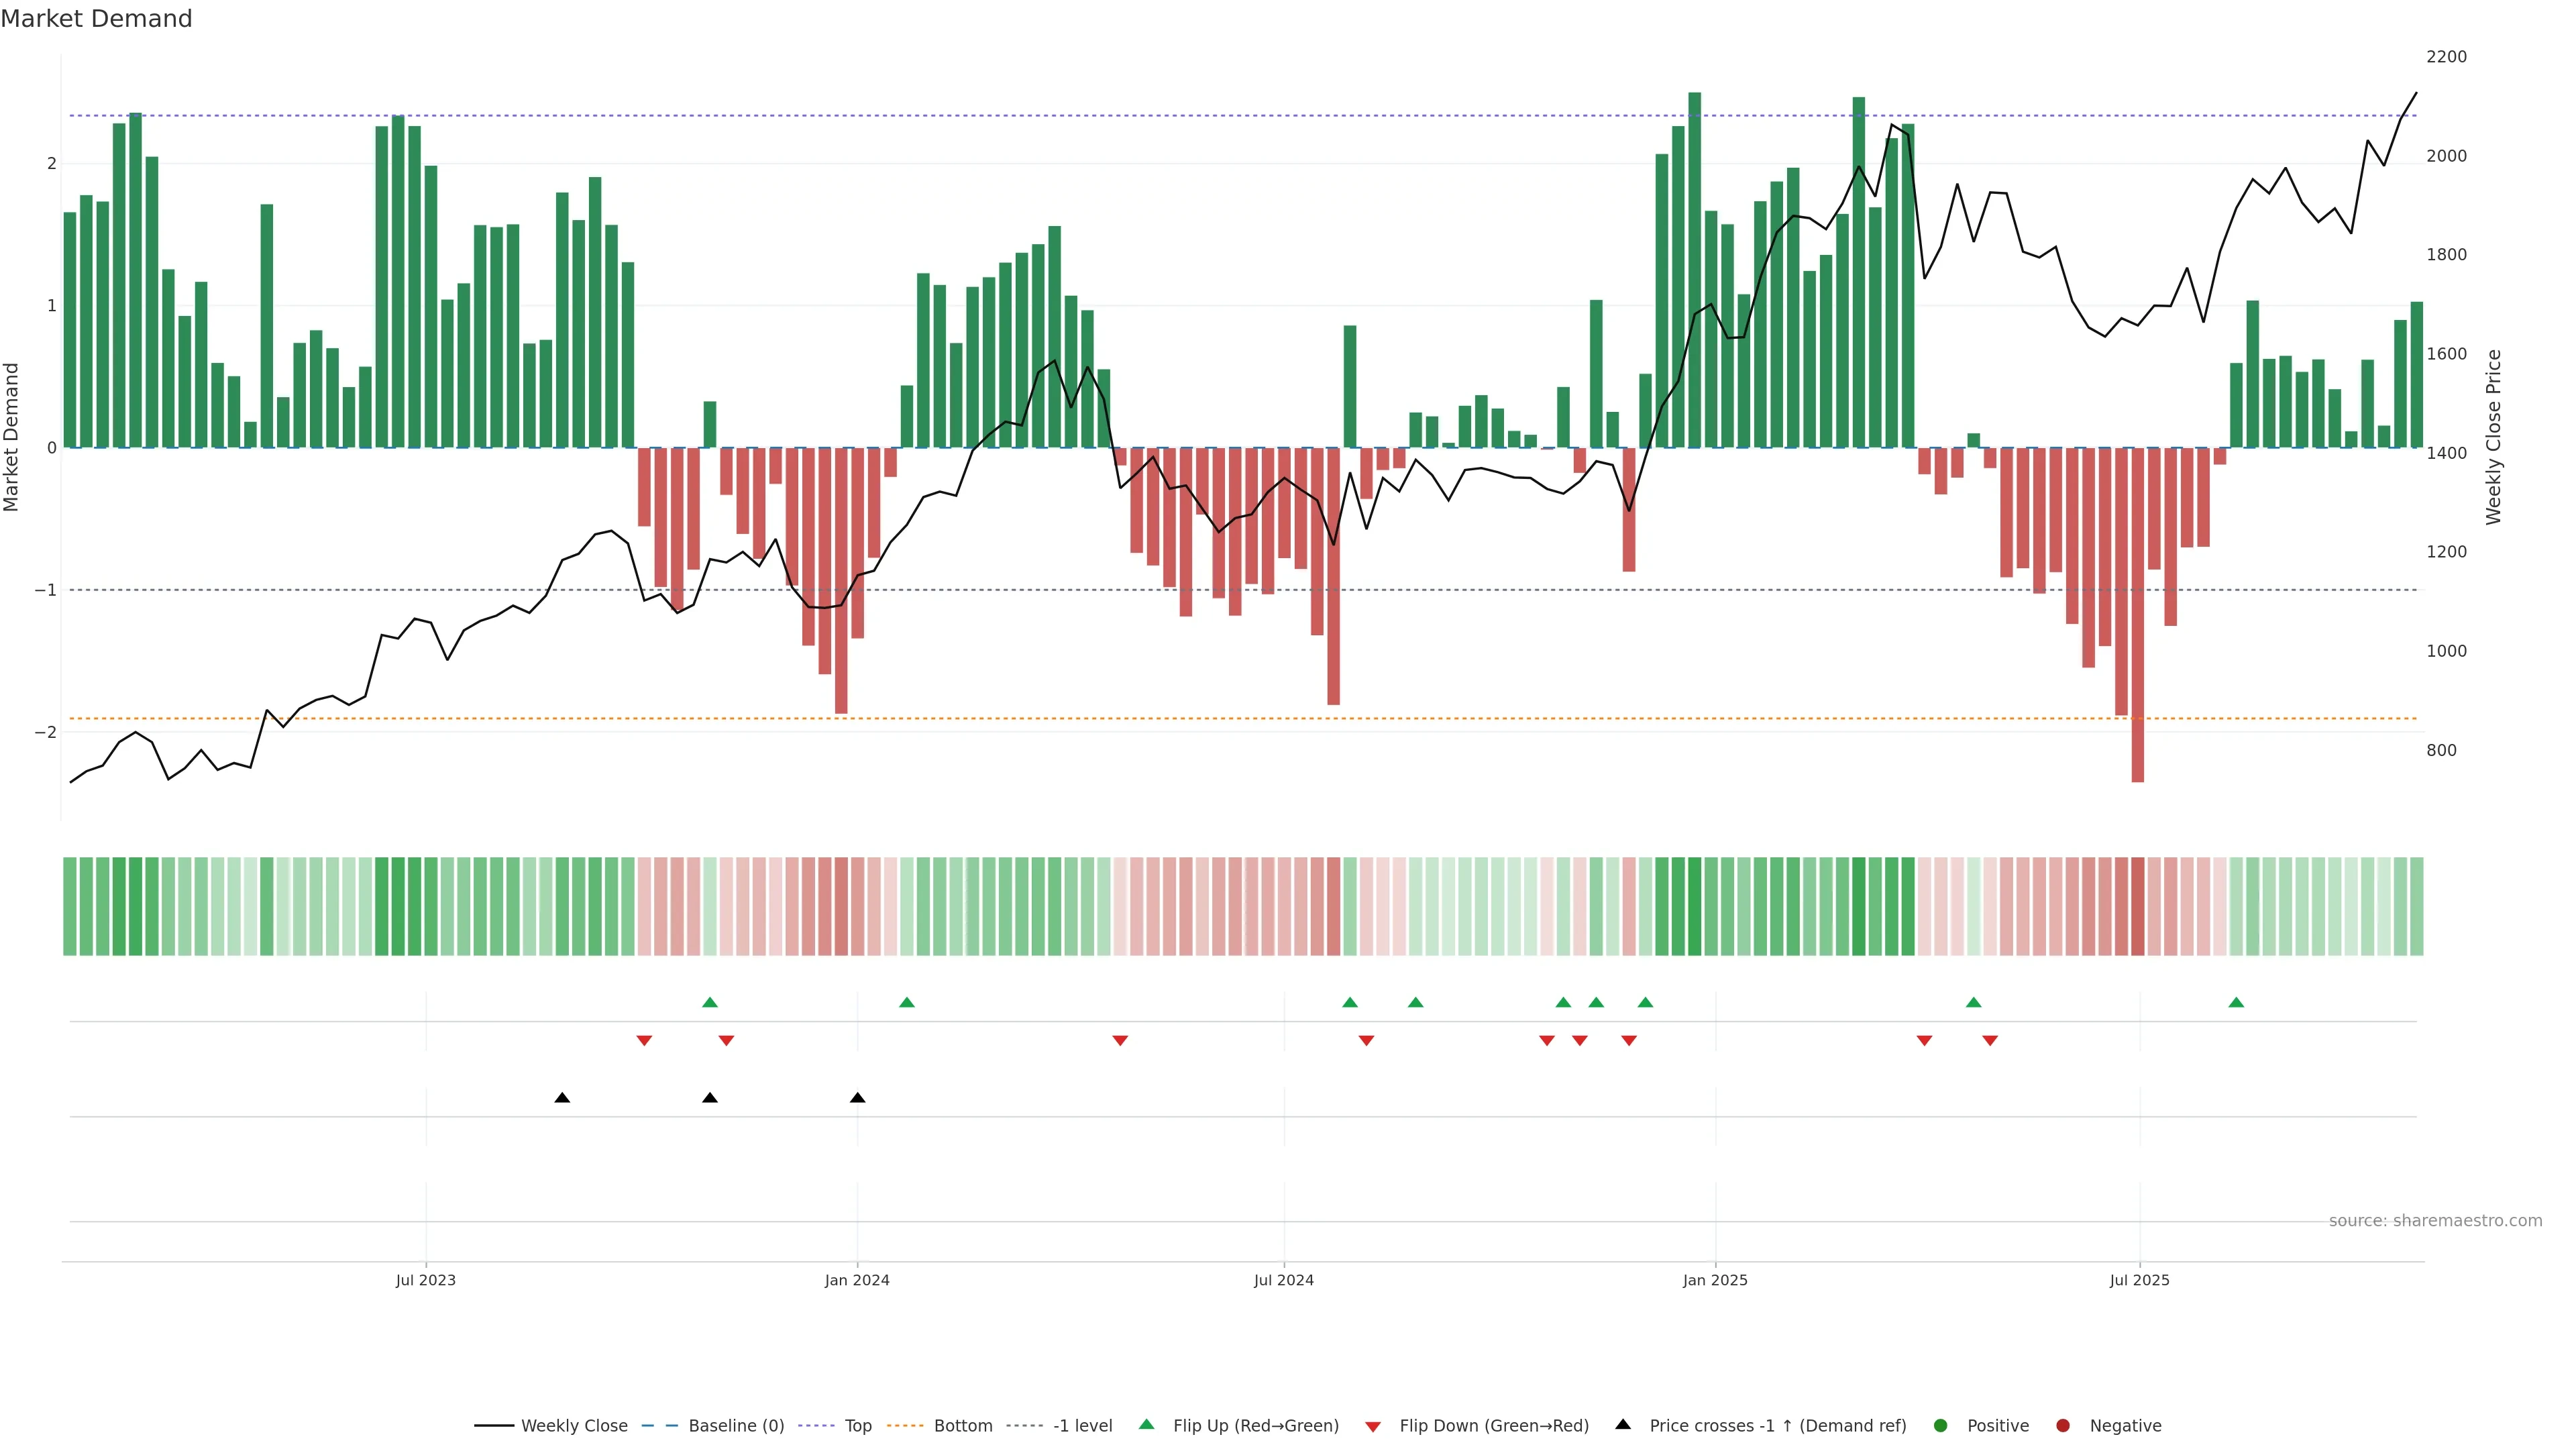Click the Flip Down red triangle legend icon
2576x1449 pixels.
(x=1373, y=1427)
